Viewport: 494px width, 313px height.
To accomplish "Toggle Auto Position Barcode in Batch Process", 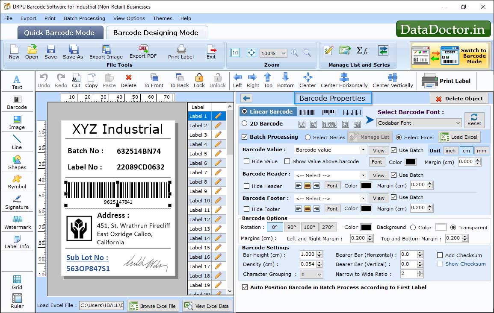I will (x=245, y=287).
